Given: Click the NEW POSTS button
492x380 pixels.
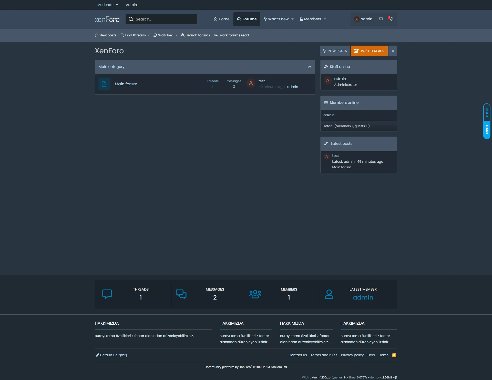Looking at the screenshot, I should pyautogui.click(x=335, y=51).
